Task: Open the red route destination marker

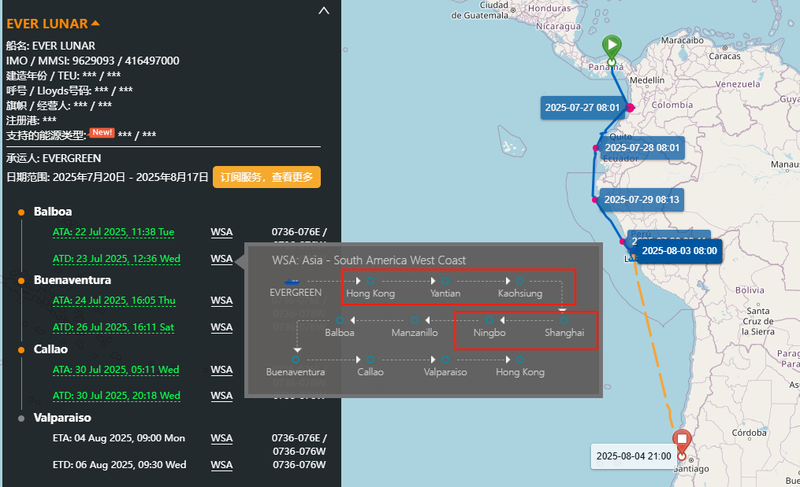Action: (x=682, y=444)
